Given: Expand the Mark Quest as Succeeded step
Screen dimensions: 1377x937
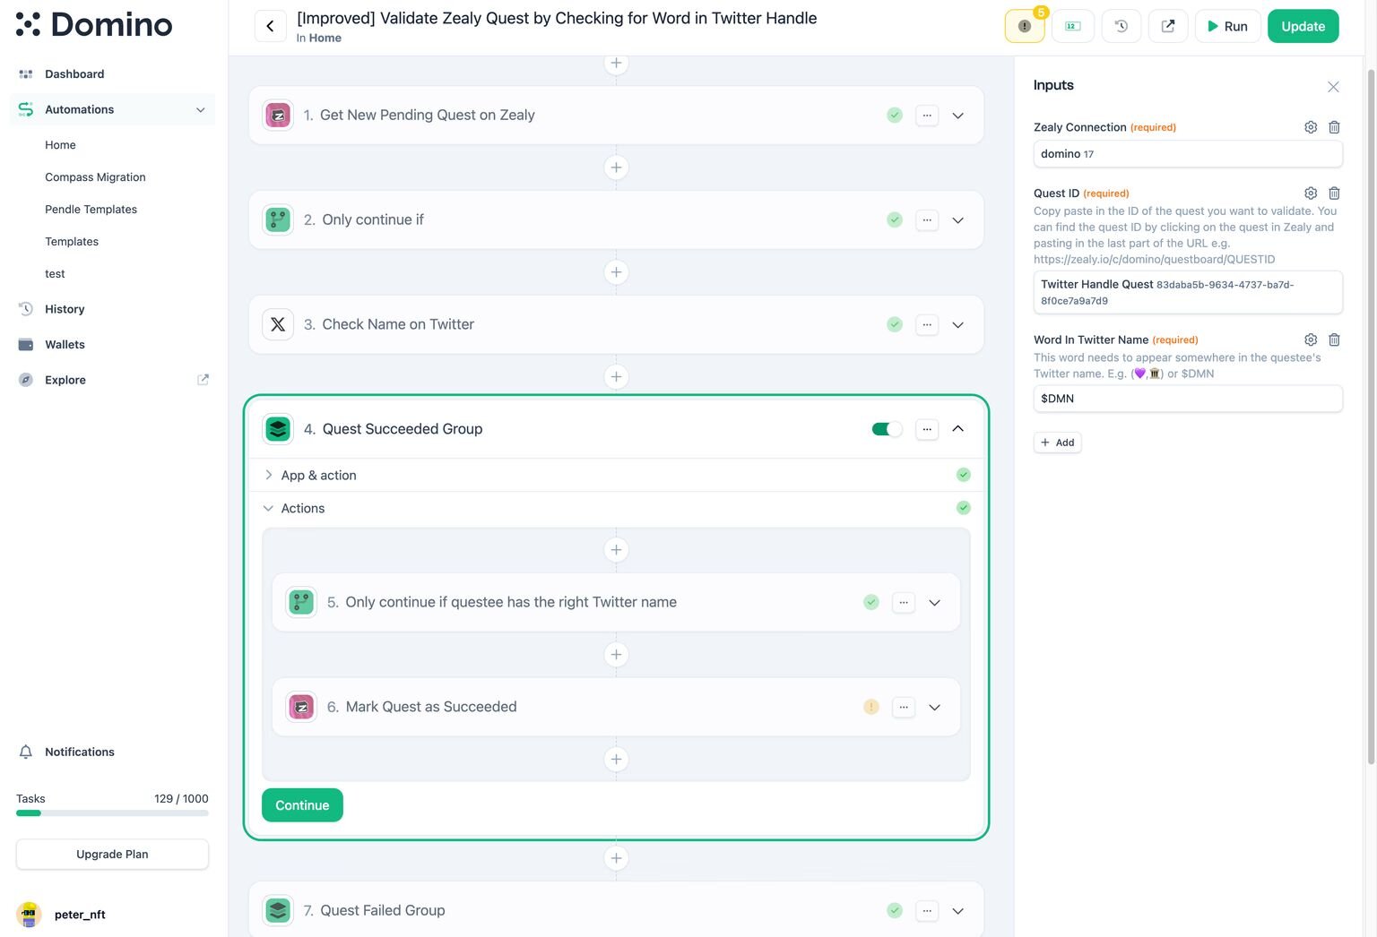Looking at the screenshot, I should point(934,708).
